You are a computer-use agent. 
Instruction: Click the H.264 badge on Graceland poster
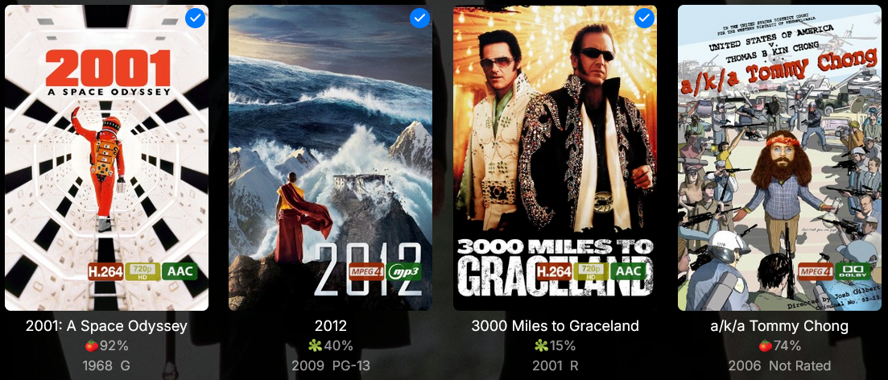click(554, 271)
